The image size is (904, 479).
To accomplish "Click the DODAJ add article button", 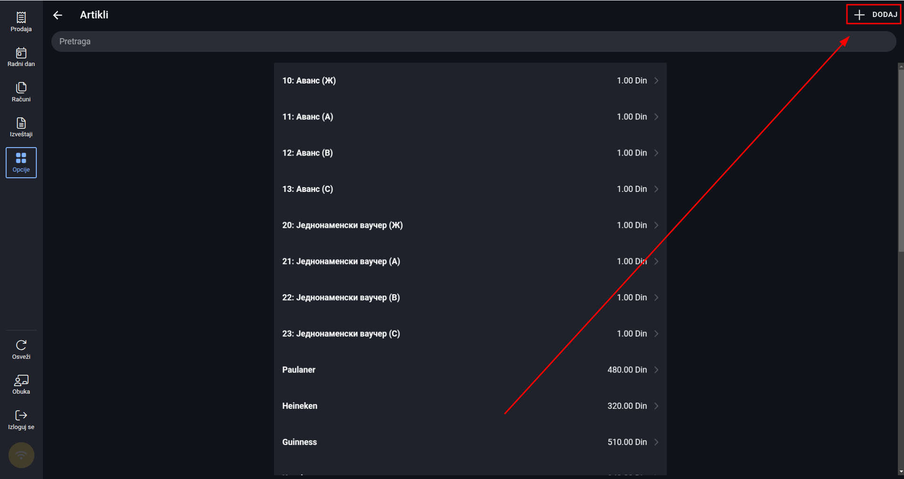I will click(x=874, y=15).
